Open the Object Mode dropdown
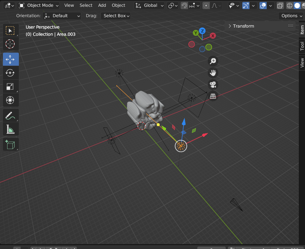 click(x=38, y=5)
